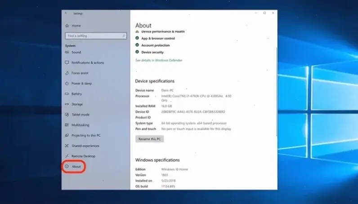Viewport: 358px width, 204px height.
Task: Open the Home icon in sidebar
Action: point(67,26)
